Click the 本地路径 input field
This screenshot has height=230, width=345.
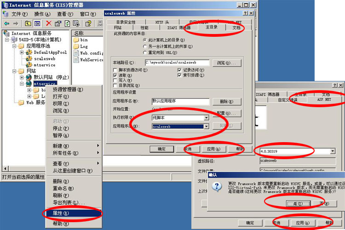(x=177, y=63)
